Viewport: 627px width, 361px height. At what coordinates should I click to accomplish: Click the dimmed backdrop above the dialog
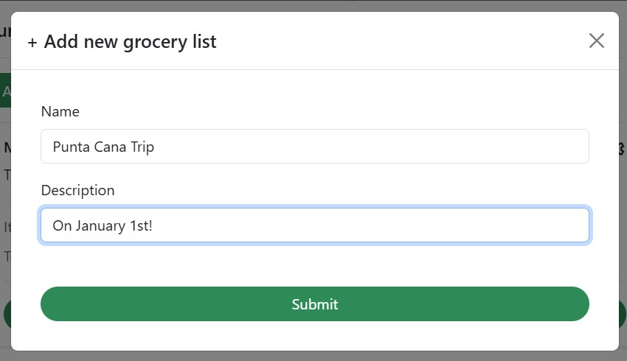313,5
